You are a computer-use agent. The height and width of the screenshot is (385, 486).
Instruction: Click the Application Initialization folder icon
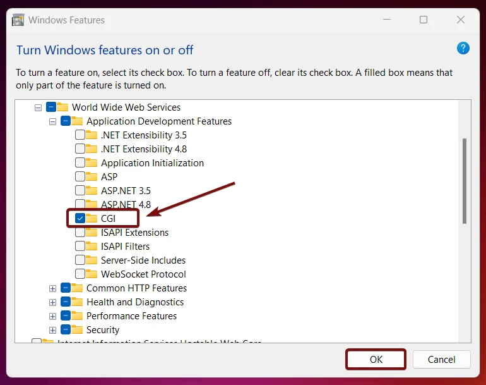click(92, 162)
